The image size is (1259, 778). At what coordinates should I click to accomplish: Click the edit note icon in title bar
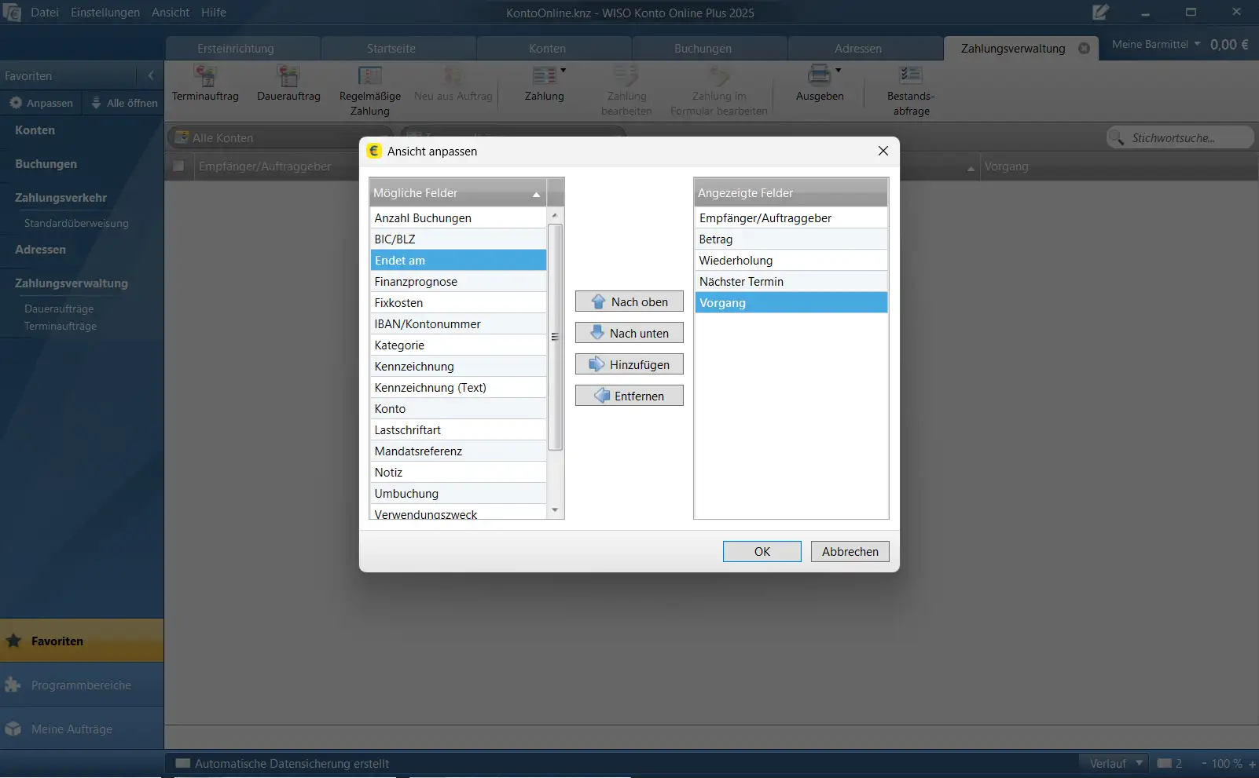tap(1100, 13)
